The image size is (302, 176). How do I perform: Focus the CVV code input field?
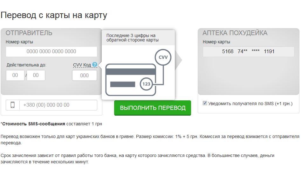point(84,75)
